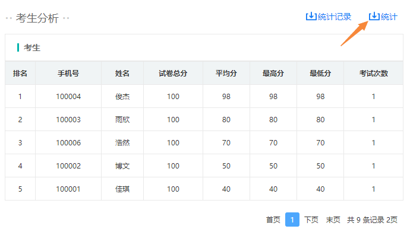
Task: Click the 统计 download icon
Action: (x=374, y=17)
